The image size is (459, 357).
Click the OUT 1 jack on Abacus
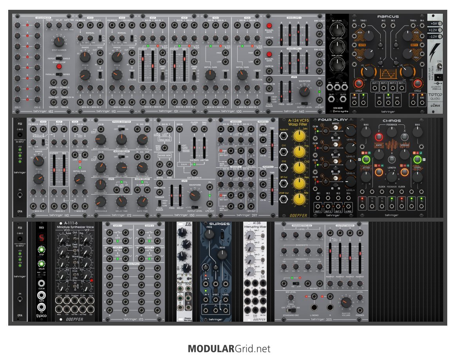tap(375, 88)
